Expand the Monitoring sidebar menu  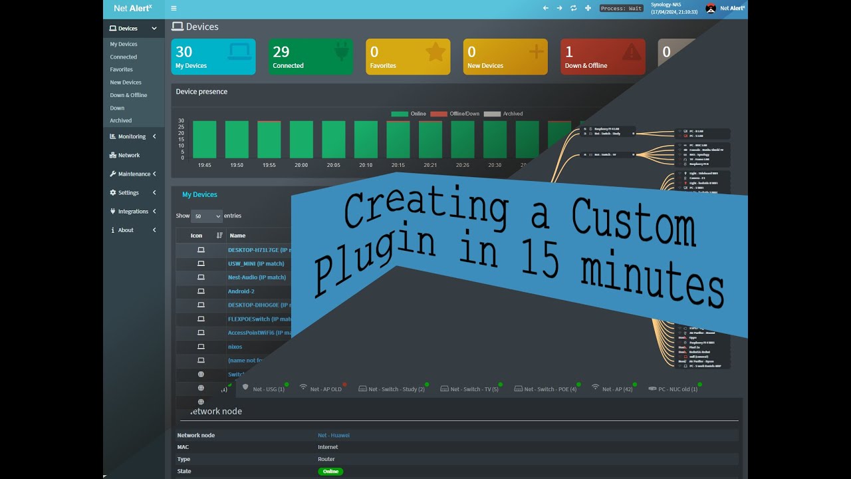click(x=134, y=136)
